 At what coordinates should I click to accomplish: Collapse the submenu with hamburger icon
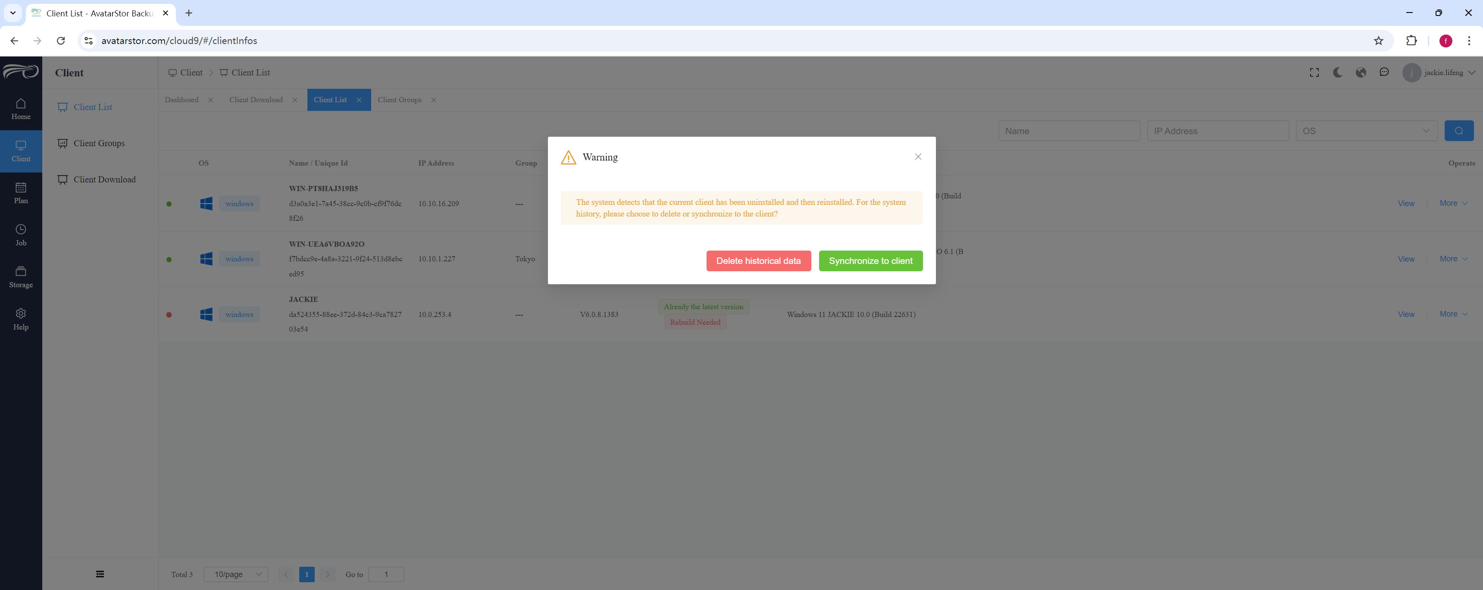coord(100,574)
